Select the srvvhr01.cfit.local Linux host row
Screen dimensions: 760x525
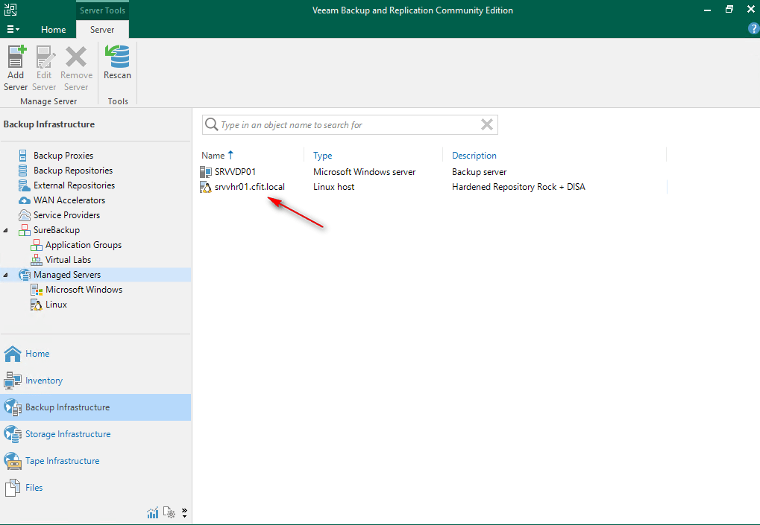[249, 187]
